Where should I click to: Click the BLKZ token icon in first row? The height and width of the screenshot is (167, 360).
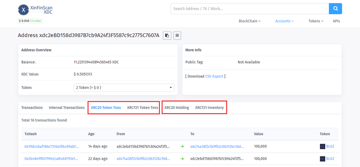(323, 147)
